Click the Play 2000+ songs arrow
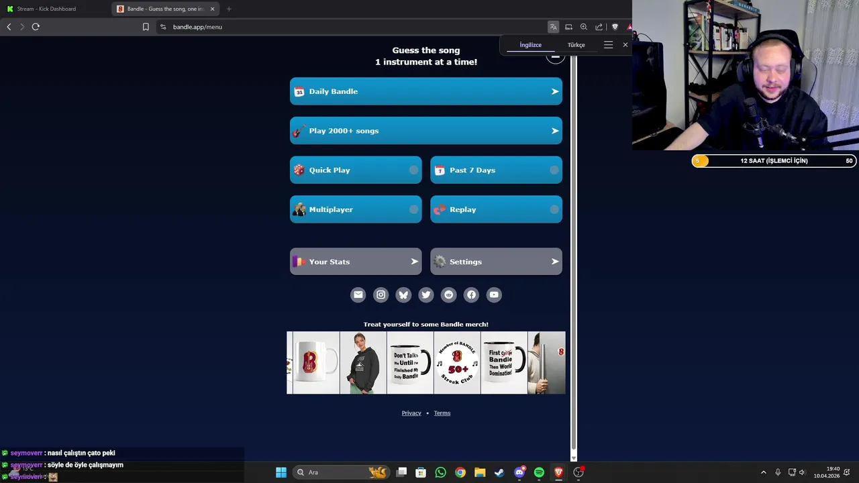 555,131
